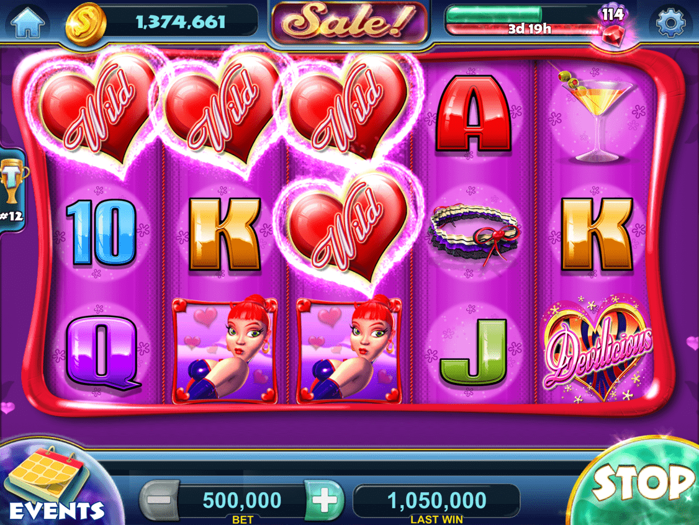Tap the gold coin balance icon
699x525 pixels.
click(x=86, y=24)
